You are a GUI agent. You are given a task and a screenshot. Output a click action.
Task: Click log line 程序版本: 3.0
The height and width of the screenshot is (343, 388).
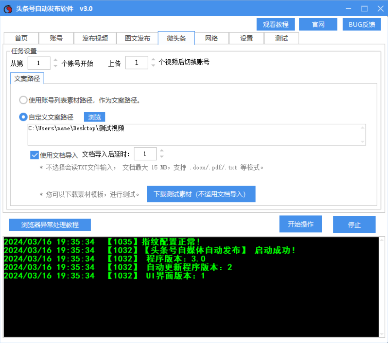tap(105, 259)
